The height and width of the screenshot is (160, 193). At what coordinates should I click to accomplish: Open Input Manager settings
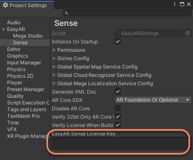coord(24,63)
